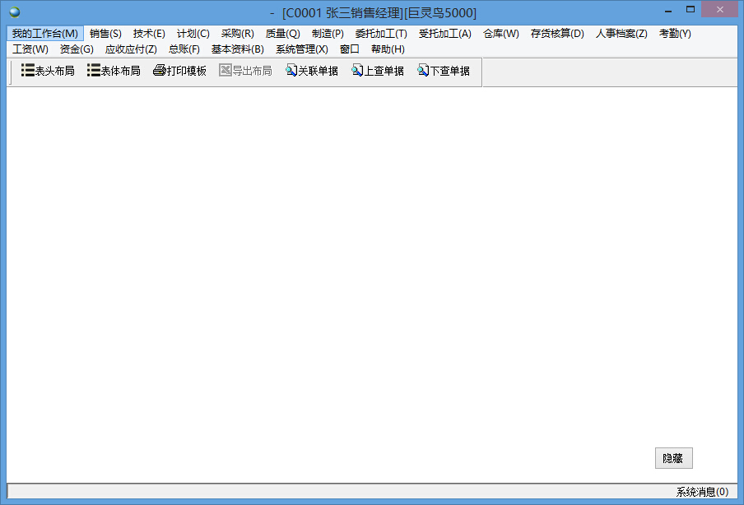Expand the 基本资料(B) menu

(x=237, y=49)
